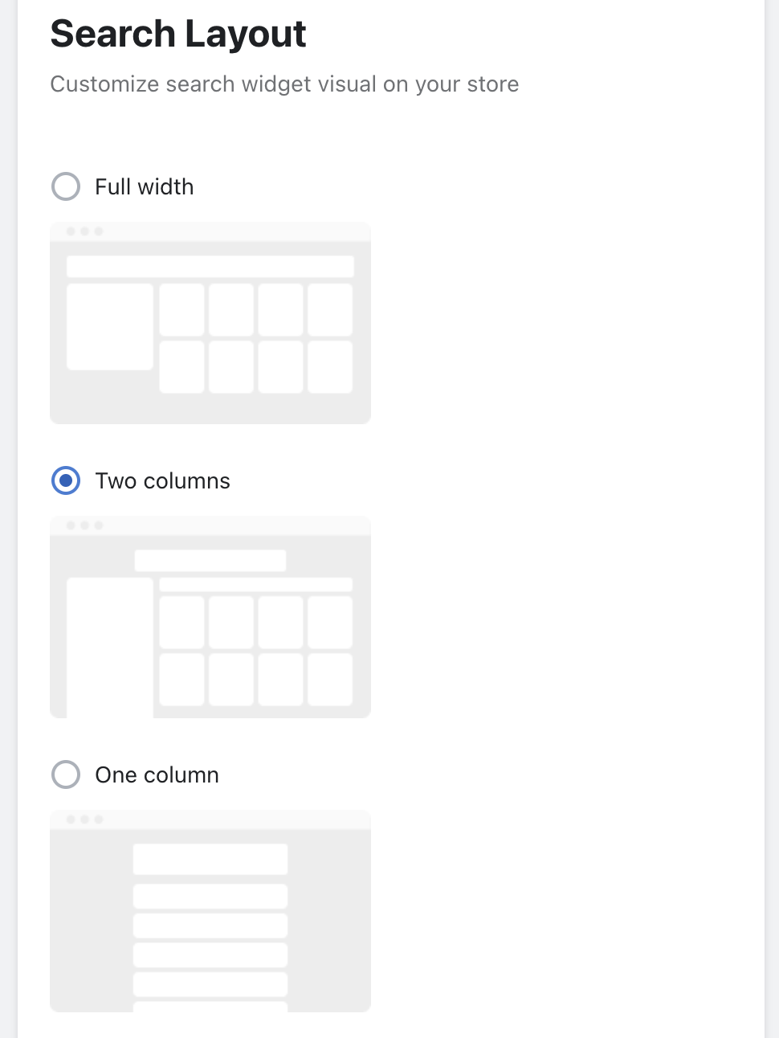Click the Search Layout heading
The width and height of the screenshot is (779, 1038).
pos(178,34)
